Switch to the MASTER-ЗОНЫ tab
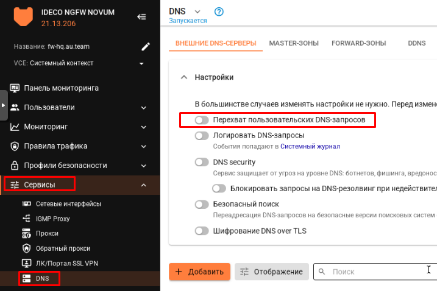 click(294, 43)
